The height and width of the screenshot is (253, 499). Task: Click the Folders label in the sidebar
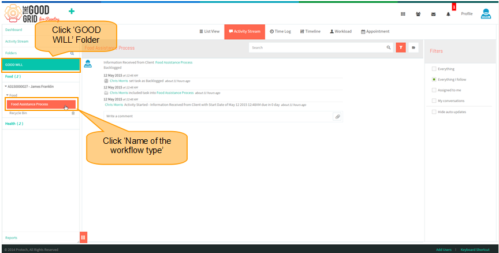point(11,53)
